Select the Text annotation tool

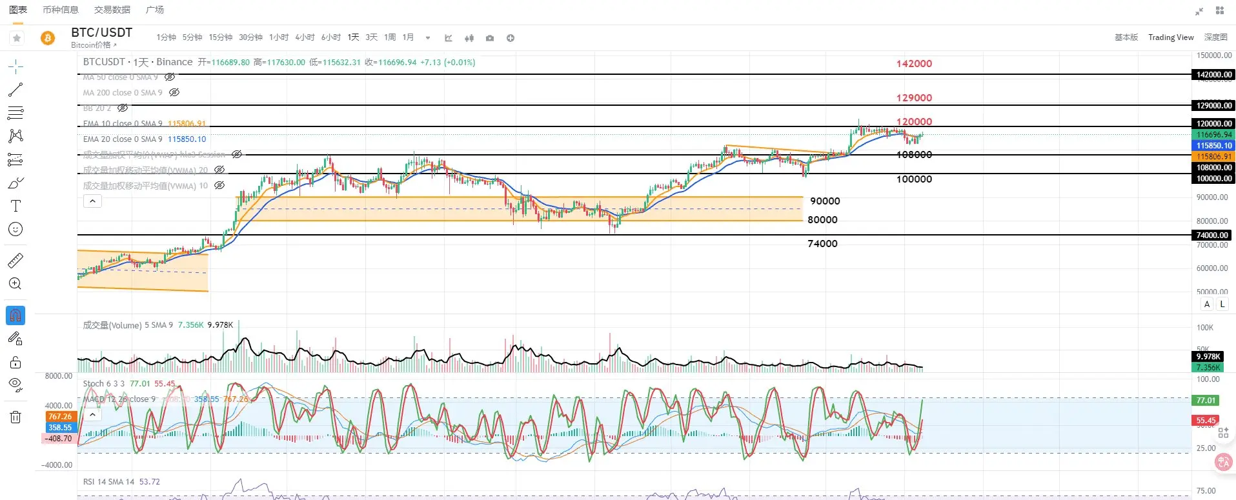click(15, 206)
